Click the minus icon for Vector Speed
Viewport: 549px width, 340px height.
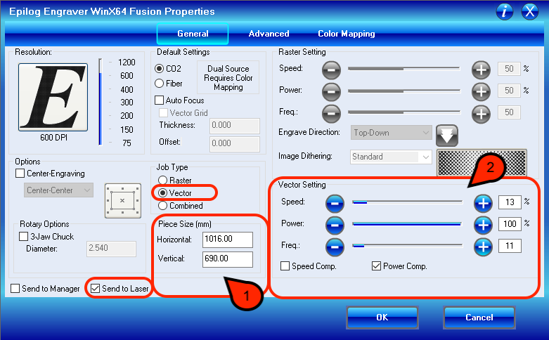335,203
